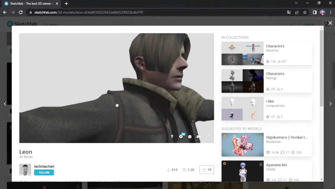Open the shopping cart icon
This screenshot has height=189, width=335.
[326, 24]
